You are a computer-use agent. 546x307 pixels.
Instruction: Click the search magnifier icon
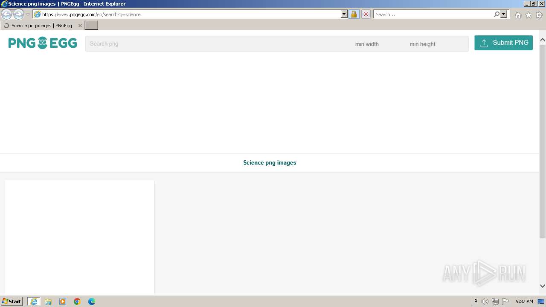(x=497, y=14)
